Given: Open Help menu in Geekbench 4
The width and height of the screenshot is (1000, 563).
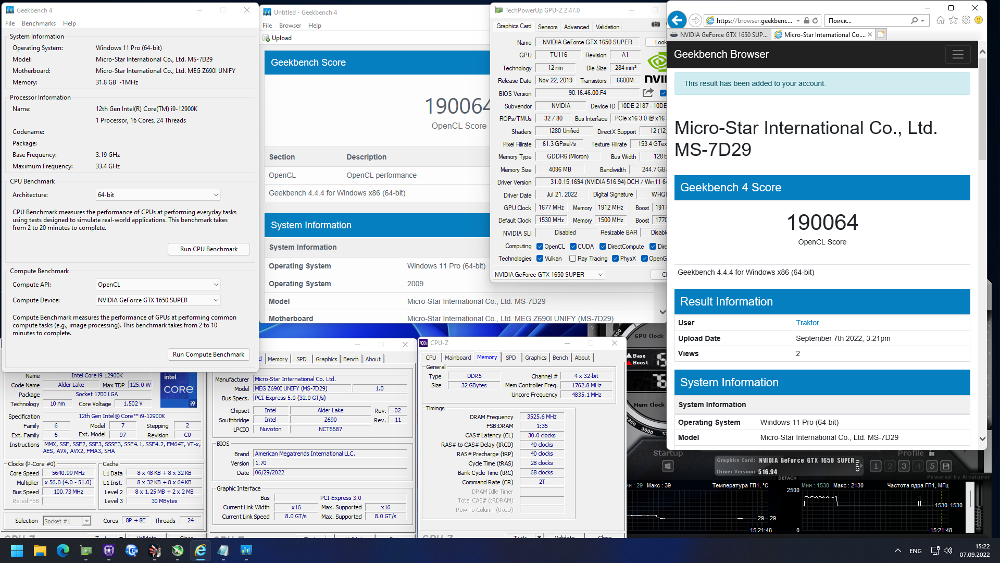Looking at the screenshot, I should (69, 23).
